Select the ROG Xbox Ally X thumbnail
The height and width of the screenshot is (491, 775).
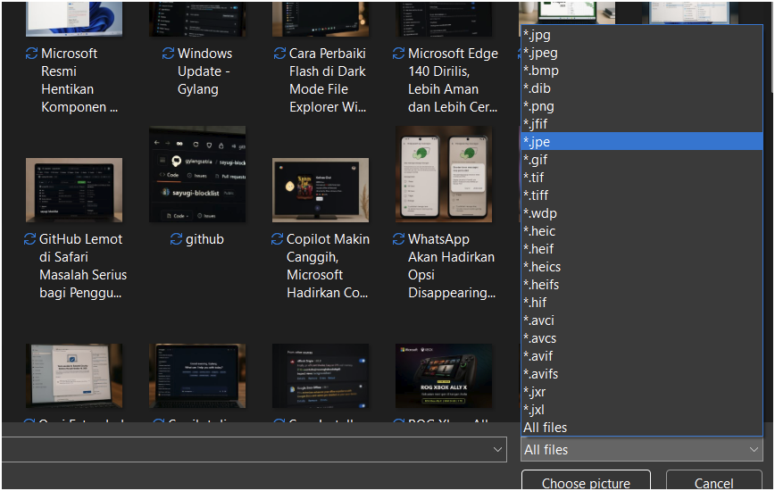tap(444, 376)
